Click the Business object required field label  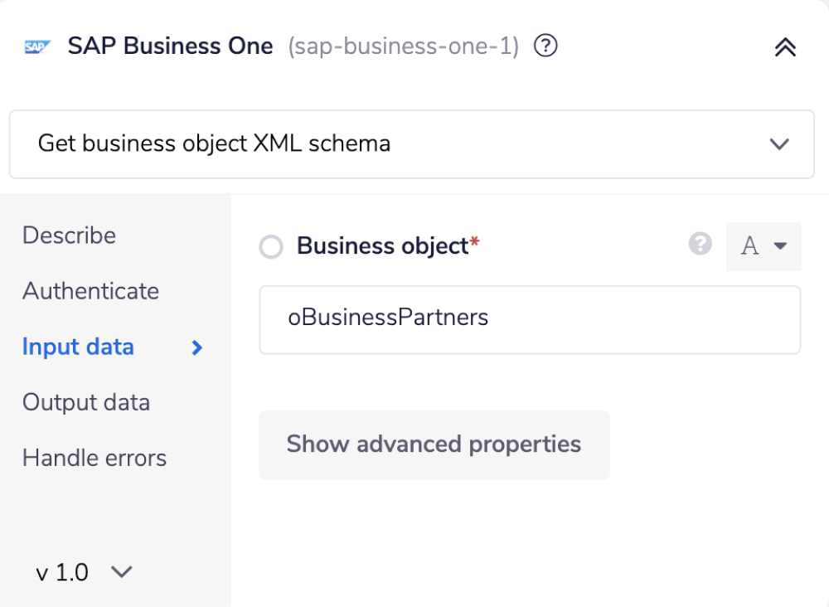coord(383,245)
